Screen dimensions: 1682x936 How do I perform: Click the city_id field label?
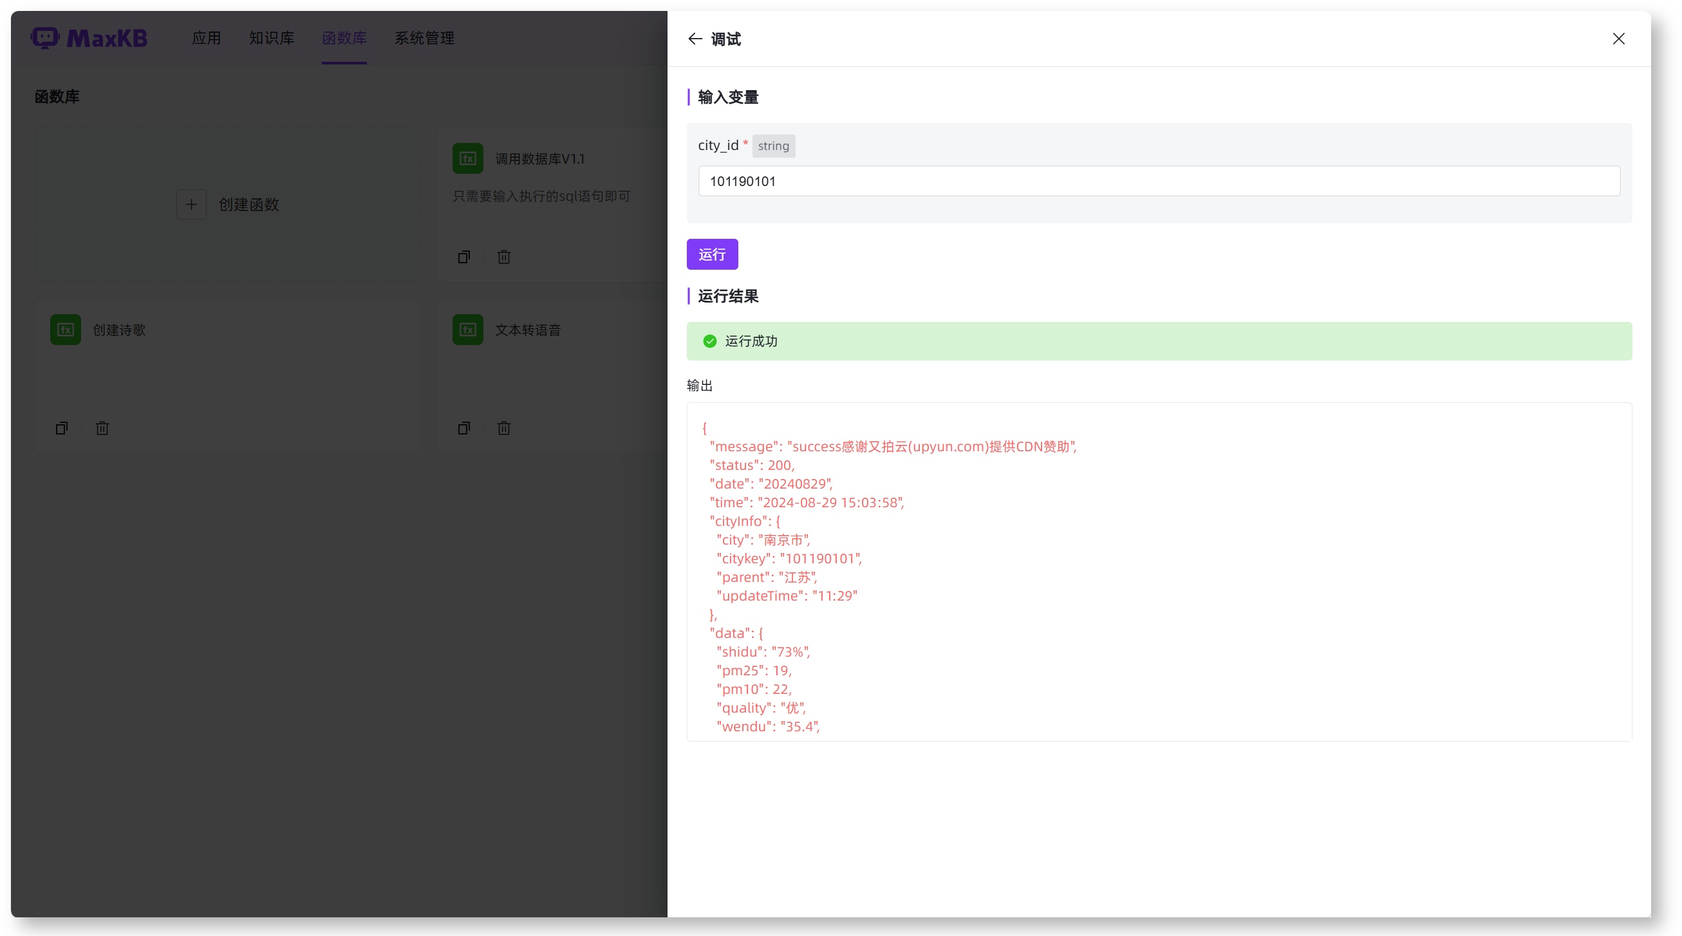(718, 145)
